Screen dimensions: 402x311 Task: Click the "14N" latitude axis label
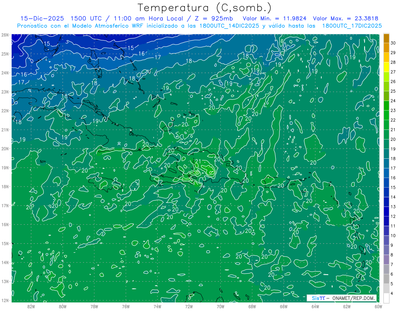5,262
